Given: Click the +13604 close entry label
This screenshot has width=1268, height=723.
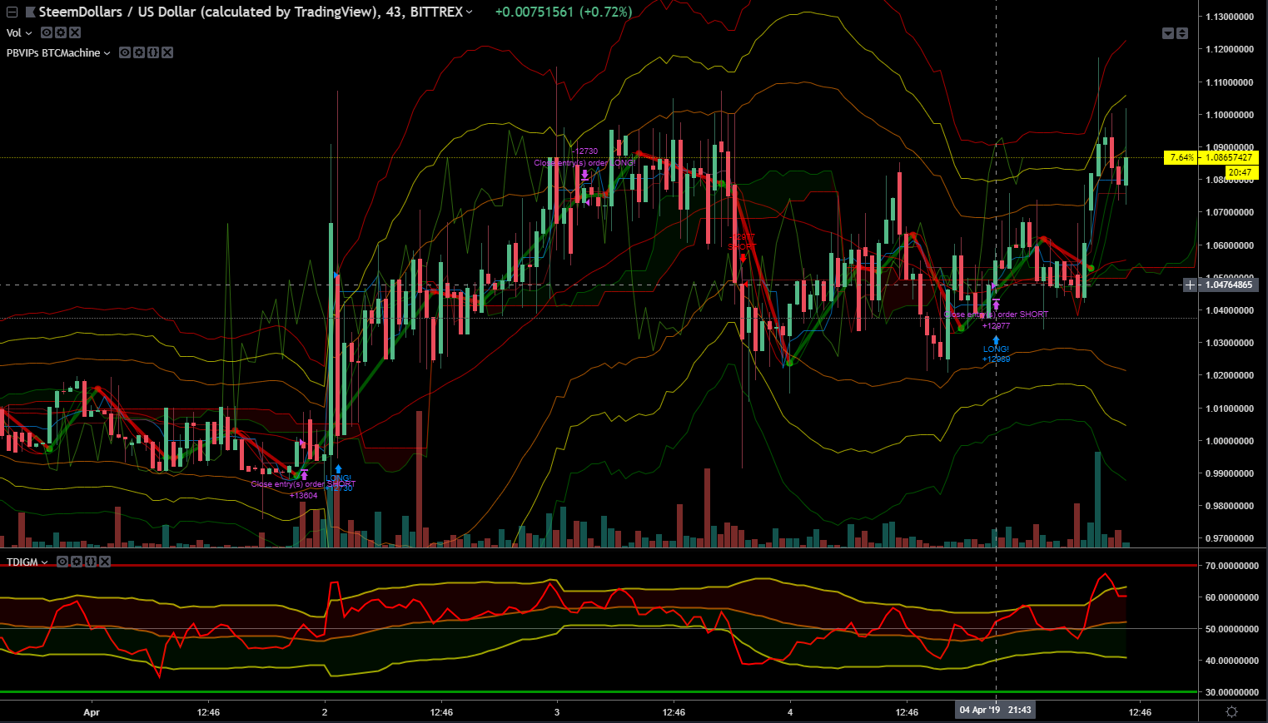Looking at the screenshot, I should [304, 496].
